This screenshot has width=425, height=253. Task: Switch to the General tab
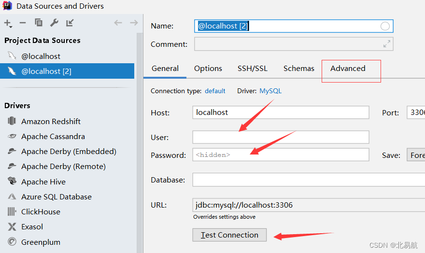165,69
